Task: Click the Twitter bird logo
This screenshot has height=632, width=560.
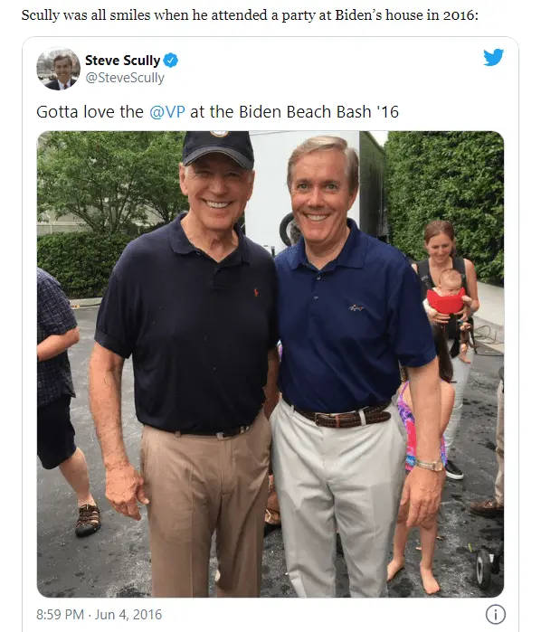Action: click(x=492, y=59)
